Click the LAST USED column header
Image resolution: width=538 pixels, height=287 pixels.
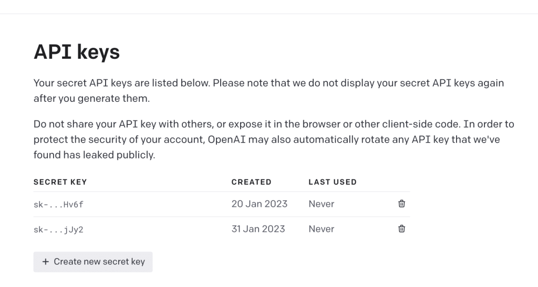(332, 182)
